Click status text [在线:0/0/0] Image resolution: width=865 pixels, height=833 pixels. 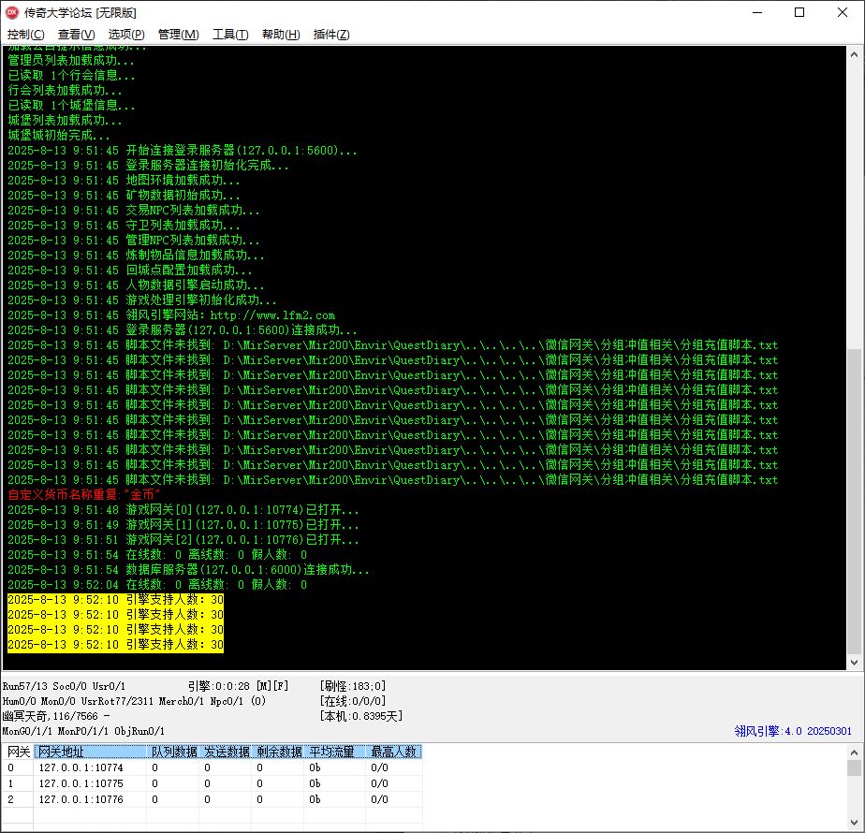(x=353, y=701)
